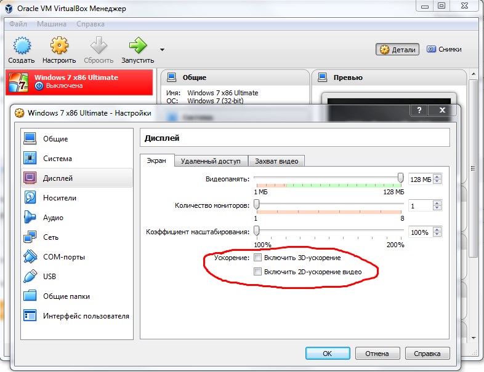This screenshot has height=372, width=484.
Task: Start VM with Запустить green arrow
Action: (138, 46)
